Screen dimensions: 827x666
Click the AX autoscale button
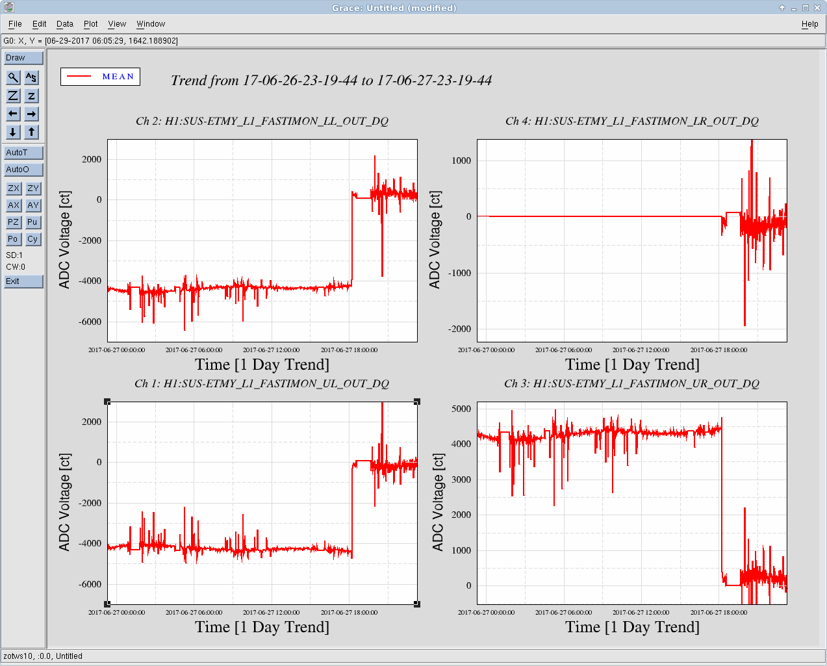pos(14,205)
